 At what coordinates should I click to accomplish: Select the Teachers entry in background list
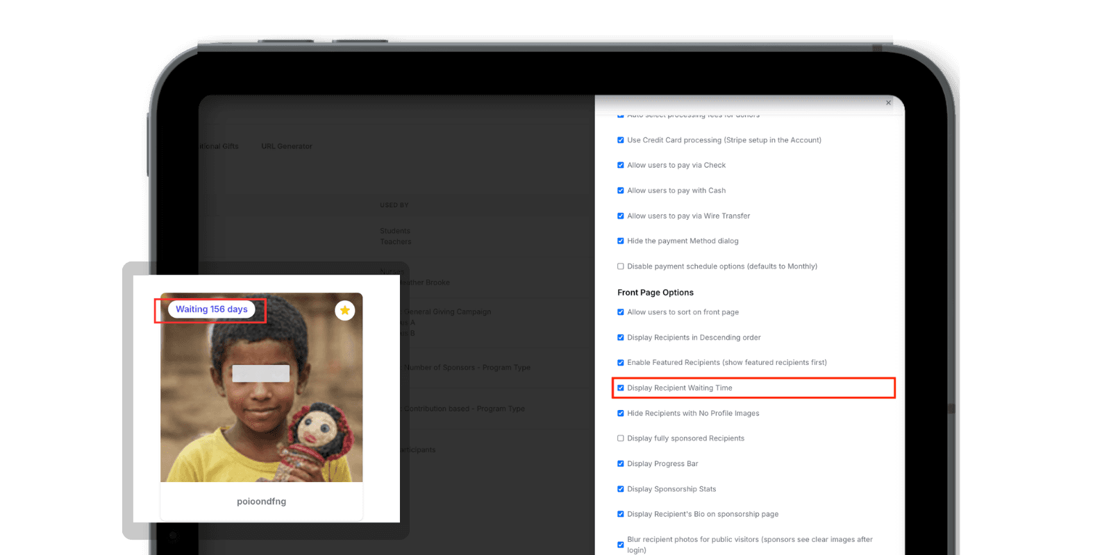[396, 241]
